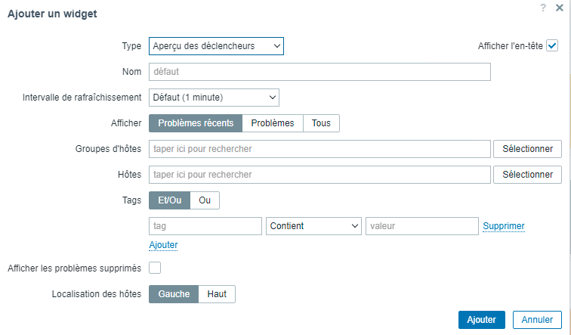Click the help question mark icon
Screen dimensions: 571x335
click(x=543, y=7)
